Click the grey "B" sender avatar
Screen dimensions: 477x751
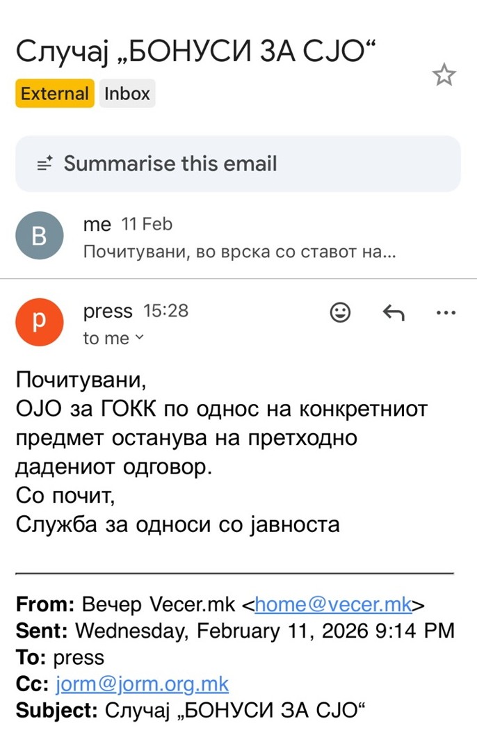[x=40, y=236]
